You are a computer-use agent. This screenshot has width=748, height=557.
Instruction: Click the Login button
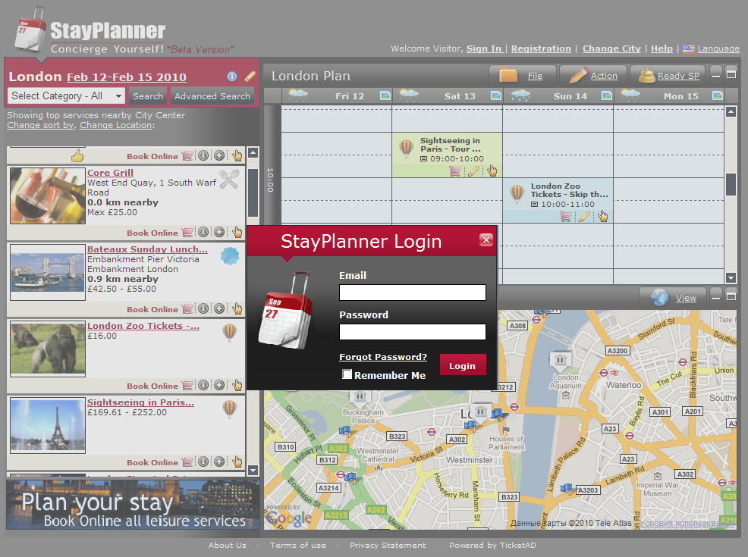point(463,365)
